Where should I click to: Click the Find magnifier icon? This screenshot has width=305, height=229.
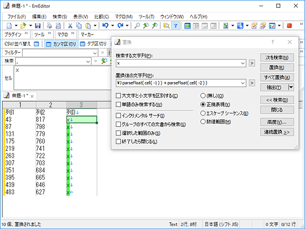point(137,25)
